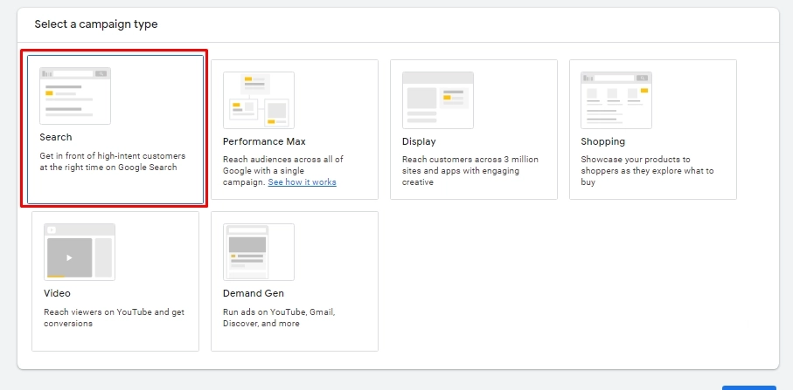Click 'Reach customers across 3 million sites' description
793x390 pixels.
tap(470, 170)
